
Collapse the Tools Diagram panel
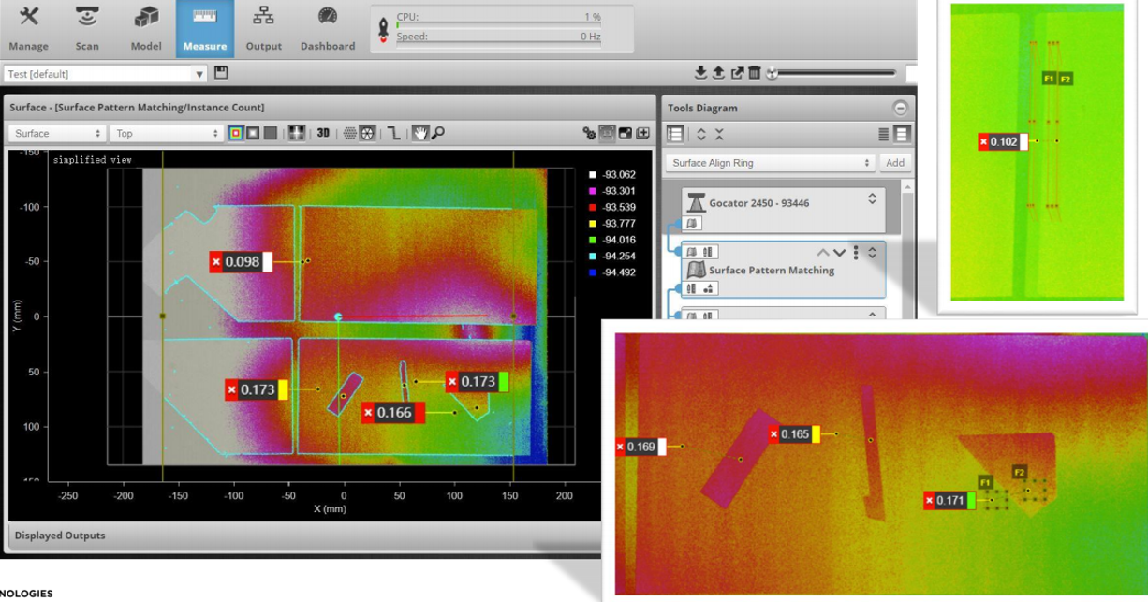coord(900,109)
